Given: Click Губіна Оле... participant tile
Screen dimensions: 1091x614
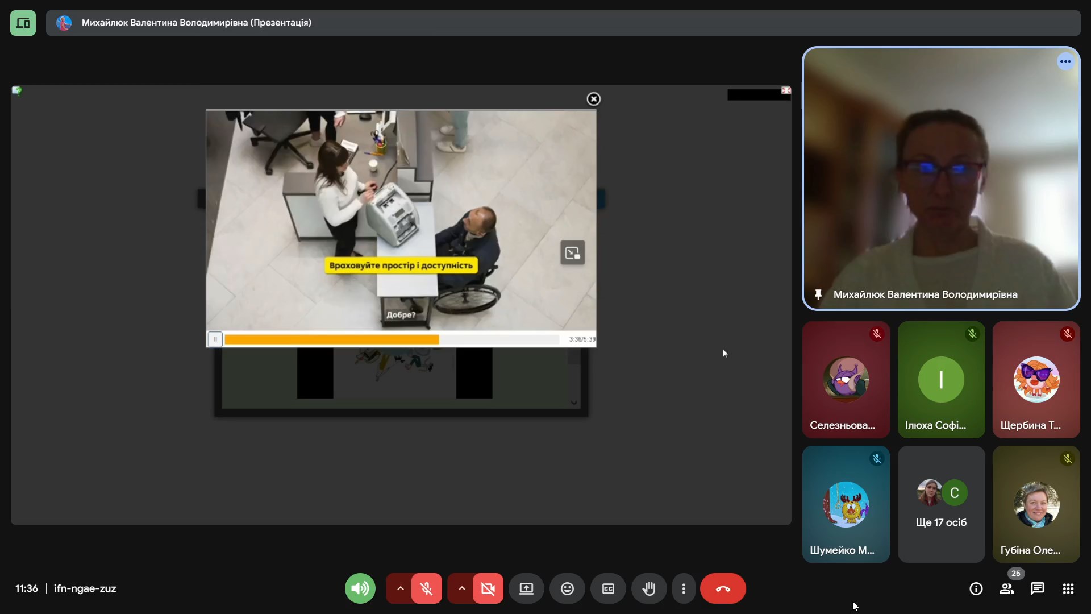Looking at the screenshot, I should click(x=1036, y=504).
